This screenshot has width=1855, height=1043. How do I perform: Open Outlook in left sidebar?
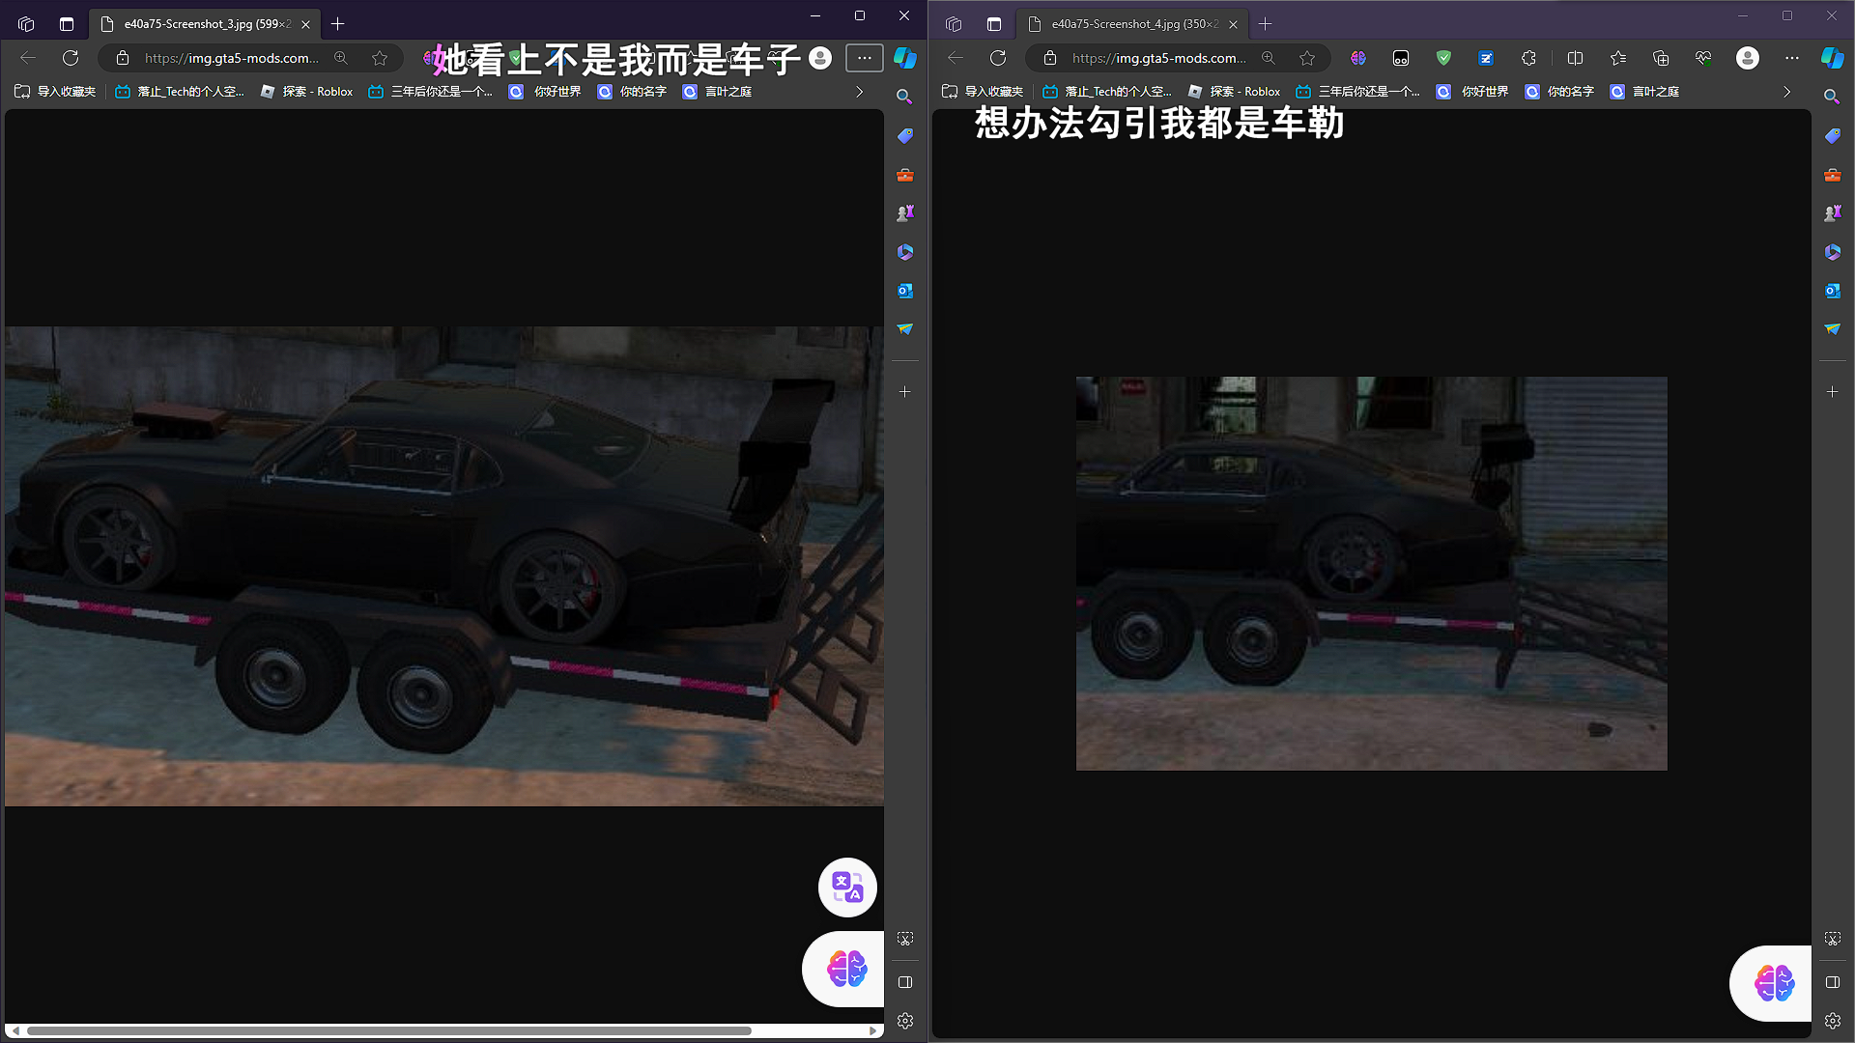click(x=905, y=291)
